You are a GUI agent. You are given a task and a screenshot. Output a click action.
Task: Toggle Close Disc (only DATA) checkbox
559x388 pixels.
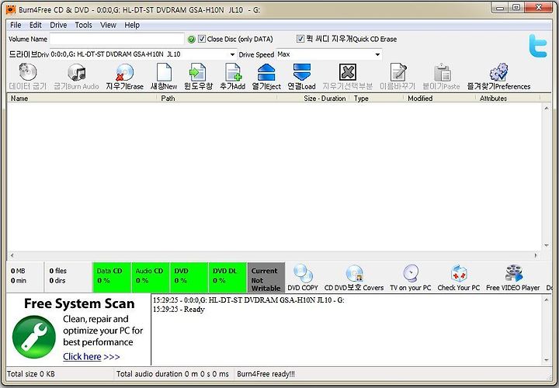coord(202,39)
